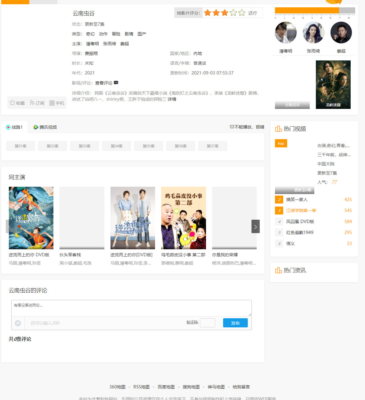The width and height of the screenshot is (365, 400).
Task: Click the 收藏 star icon
Action: point(12,103)
